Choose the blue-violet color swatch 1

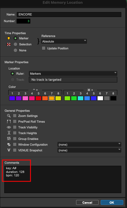12,98
